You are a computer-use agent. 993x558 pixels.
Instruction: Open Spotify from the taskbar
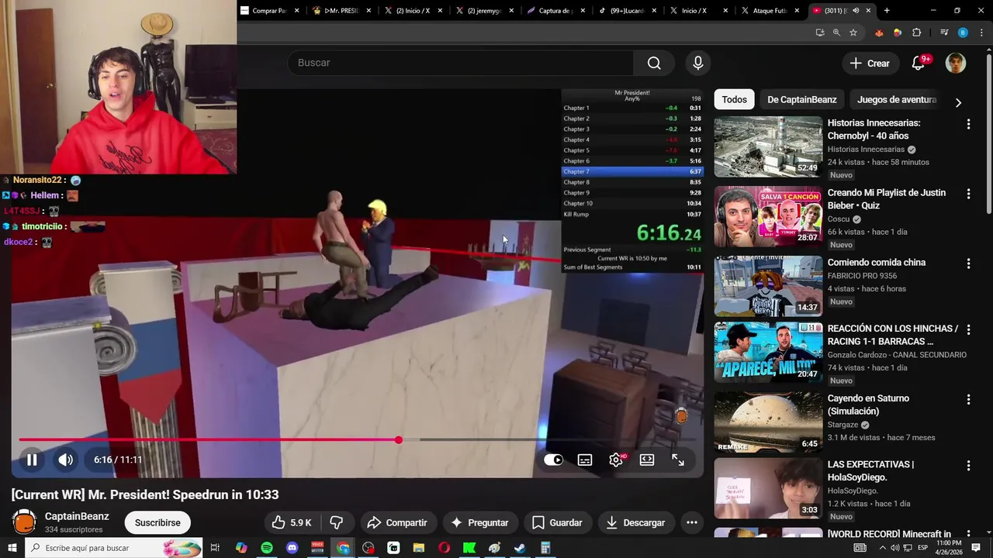pyautogui.click(x=267, y=548)
